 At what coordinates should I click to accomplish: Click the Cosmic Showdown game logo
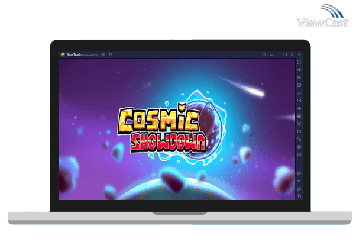coord(172,128)
